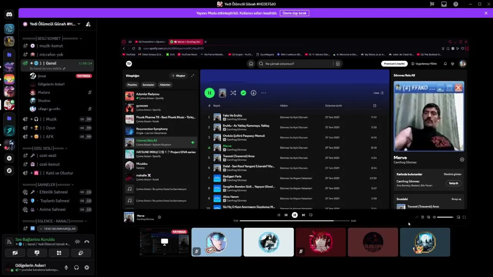Select the Playlists filter chip
Screen dimensions: 493x277
(132, 85)
